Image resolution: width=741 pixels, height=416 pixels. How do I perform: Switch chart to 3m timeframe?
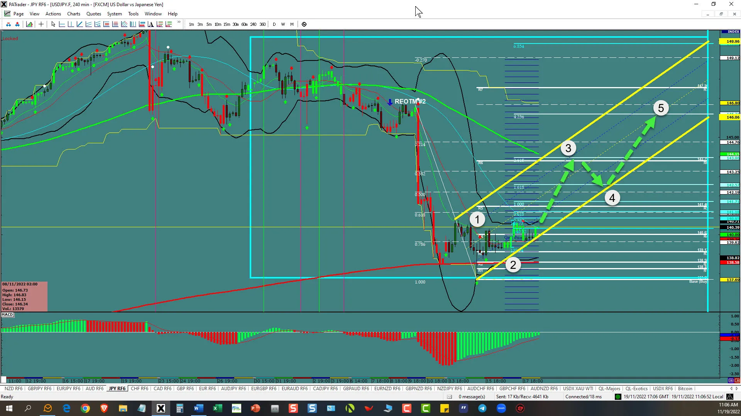pos(200,24)
